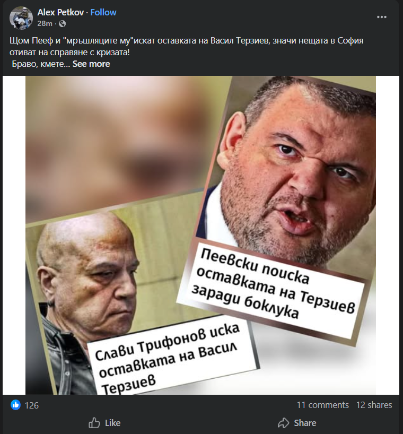403x434 pixels.
Task: Click the globe public audience icon
Action: (x=63, y=24)
